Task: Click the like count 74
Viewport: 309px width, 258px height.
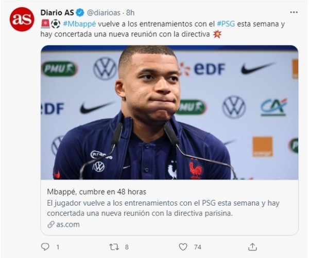Action: point(198,247)
